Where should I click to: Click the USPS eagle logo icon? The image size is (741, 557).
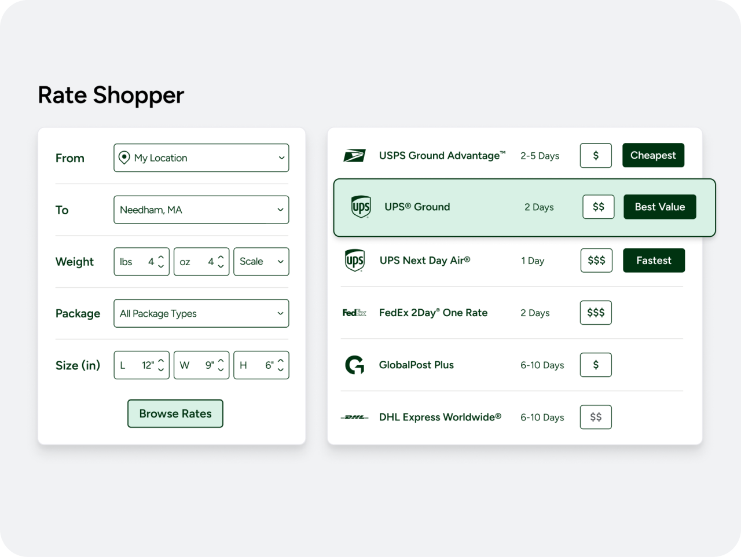(x=354, y=155)
